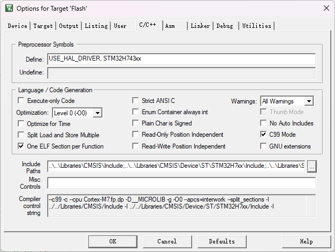The height and width of the screenshot is (252, 335).
Task: Click the Cancel button
Action: (x=167, y=241)
